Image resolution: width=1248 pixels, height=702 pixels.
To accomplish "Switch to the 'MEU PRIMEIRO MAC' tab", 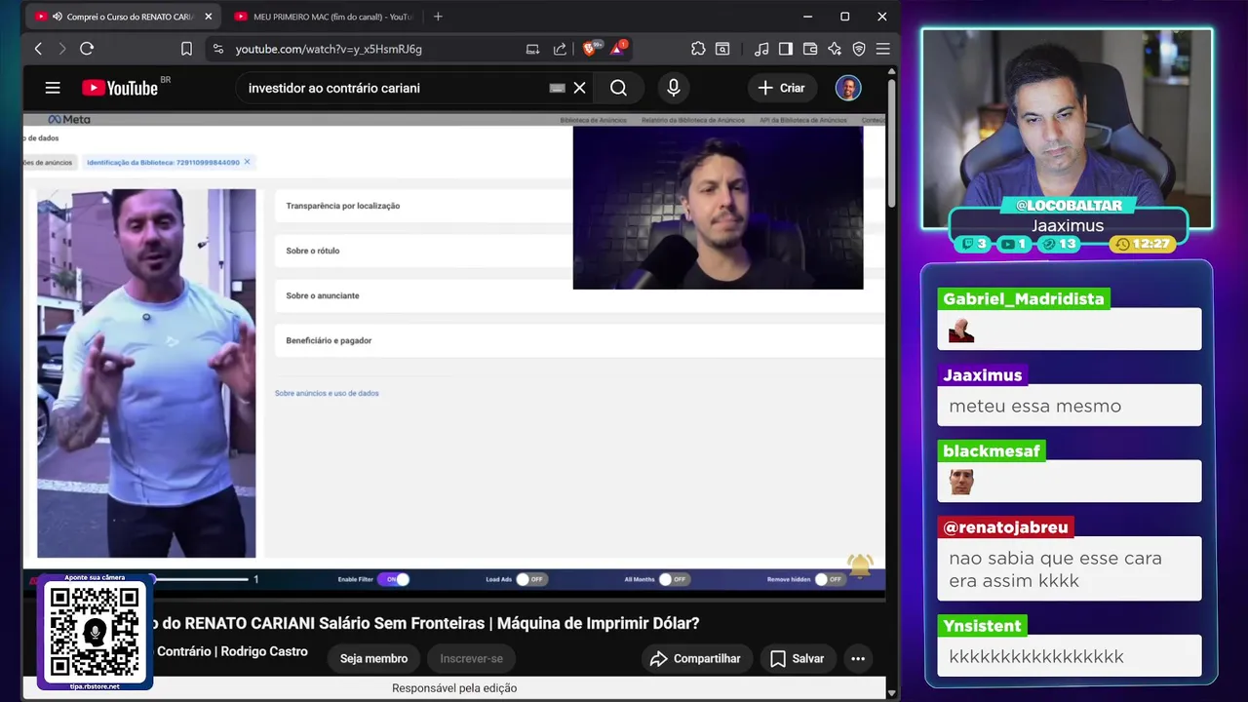I will tap(322, 17).
